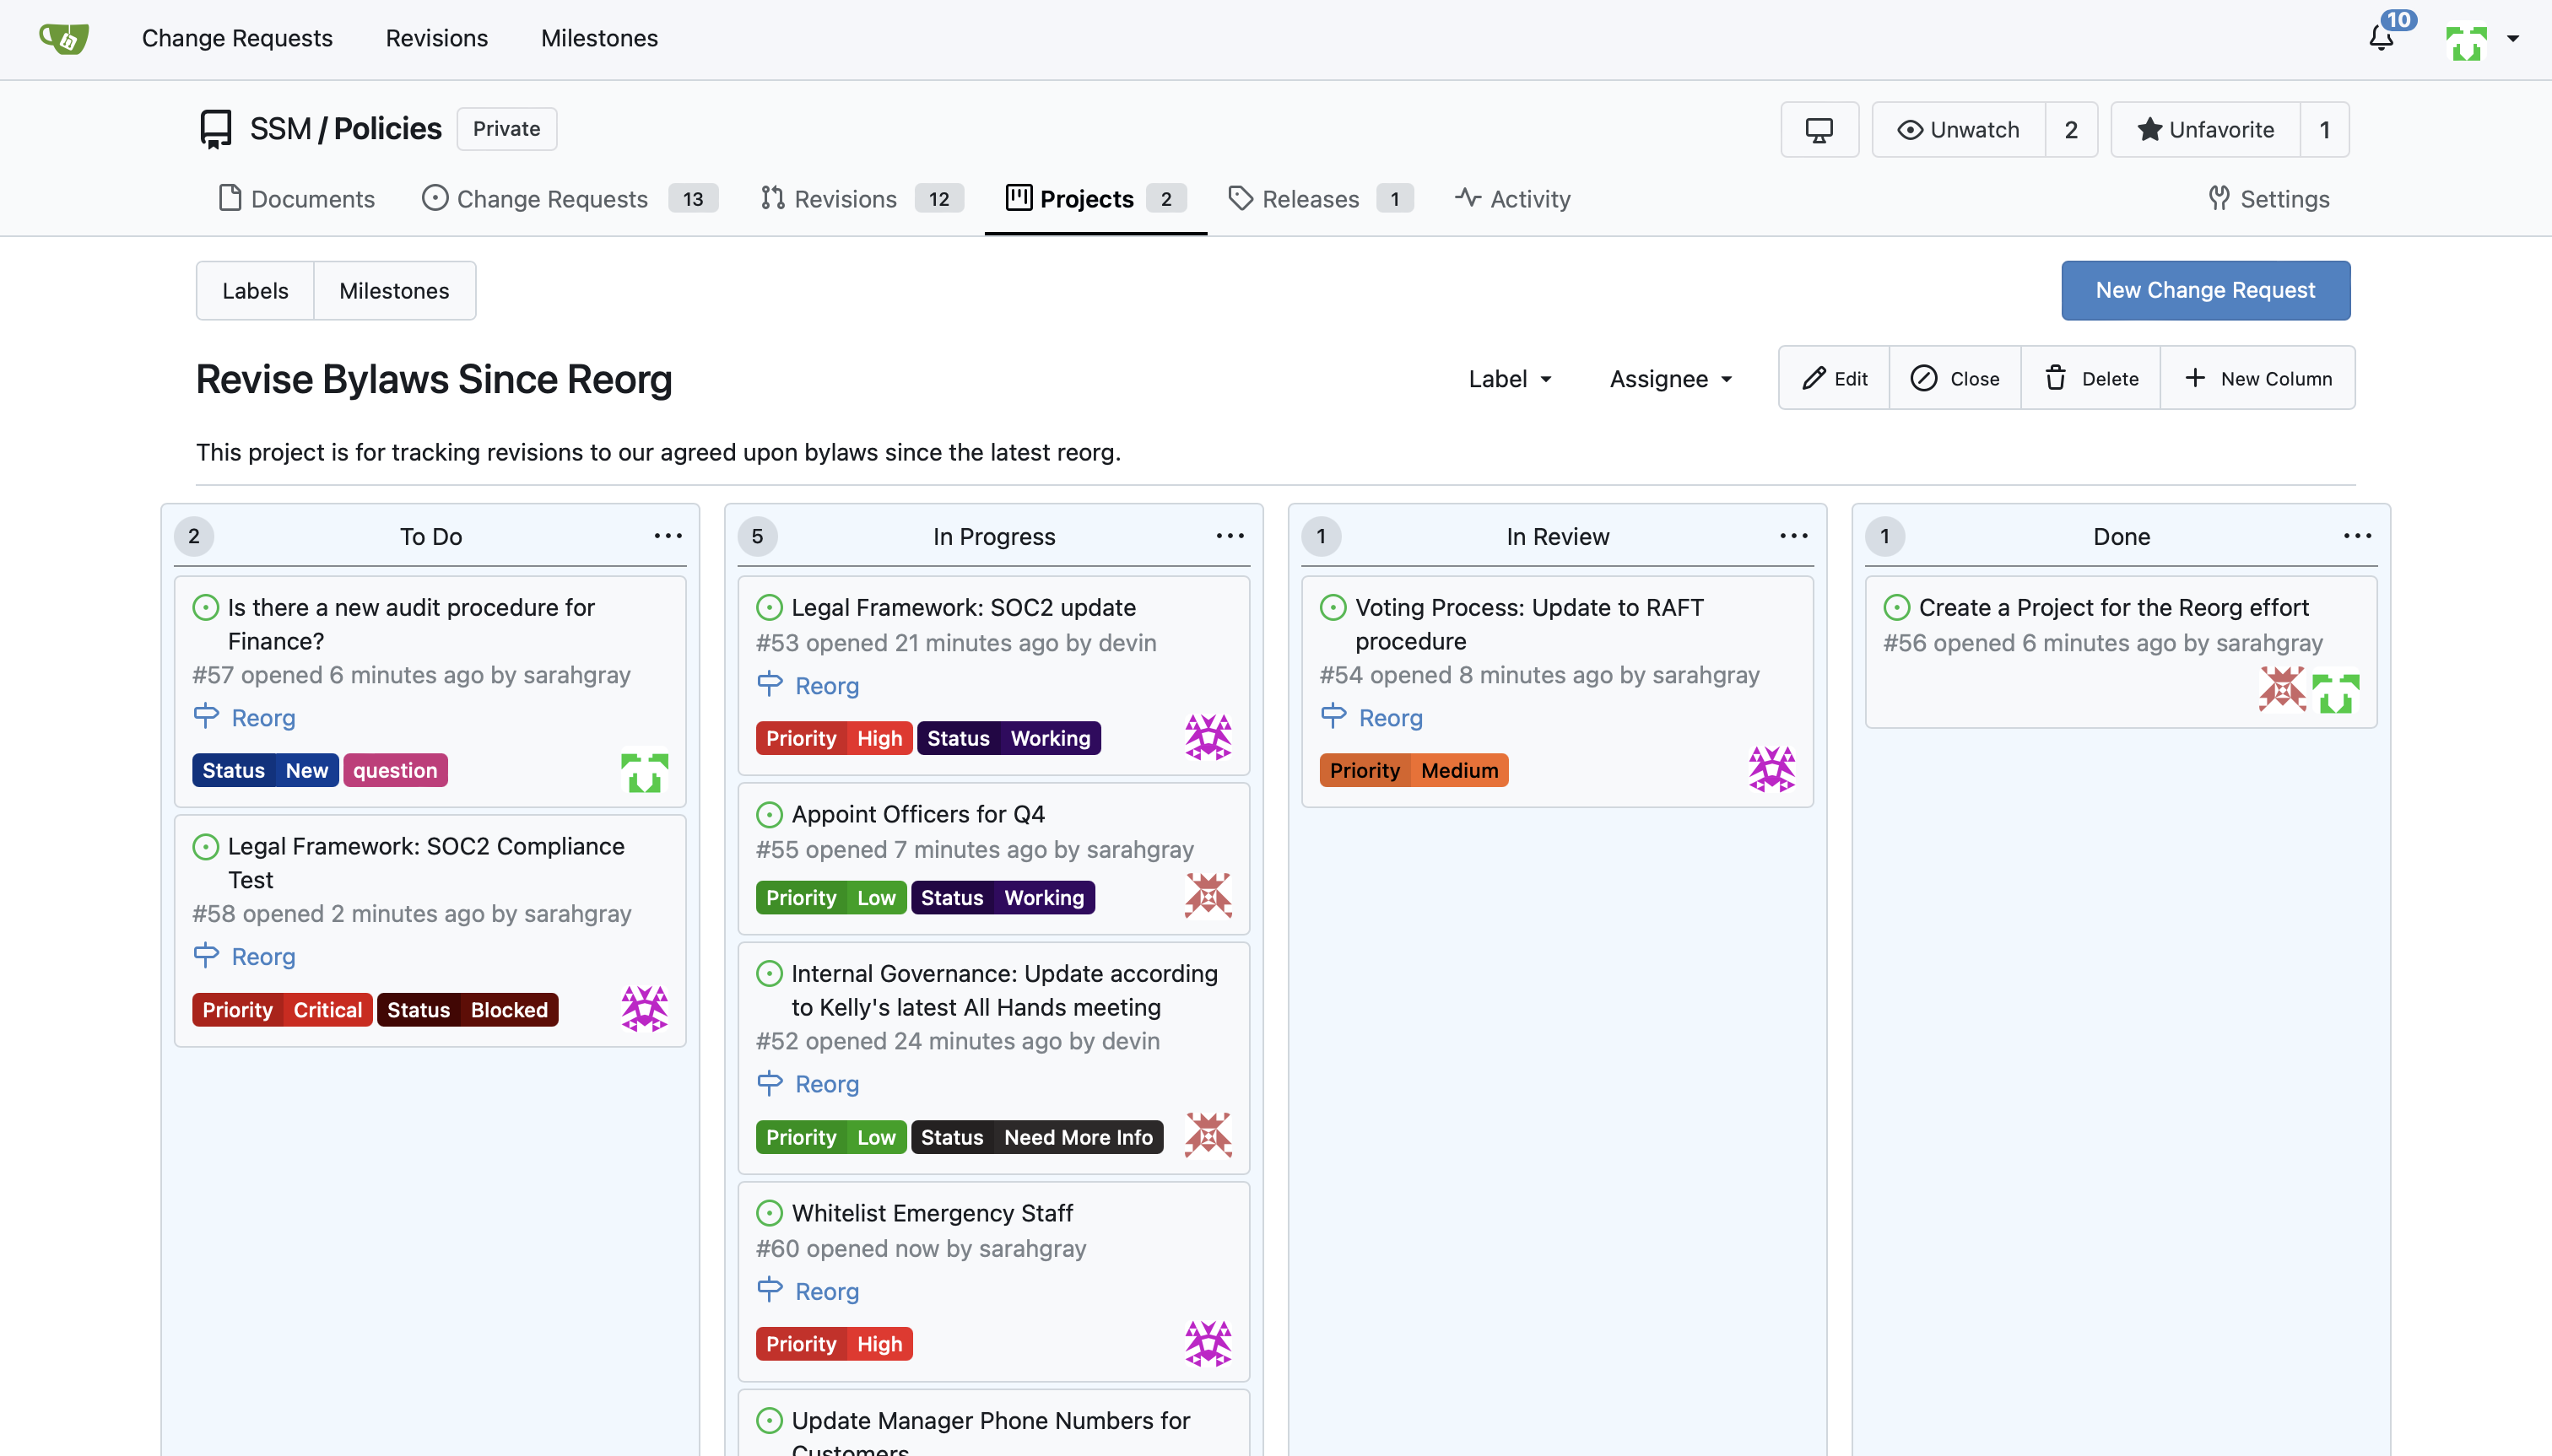Click the open status icon on Internal Governance card
The image size is (2552, 1456).
pyautogui.click(x=770, y=973)
